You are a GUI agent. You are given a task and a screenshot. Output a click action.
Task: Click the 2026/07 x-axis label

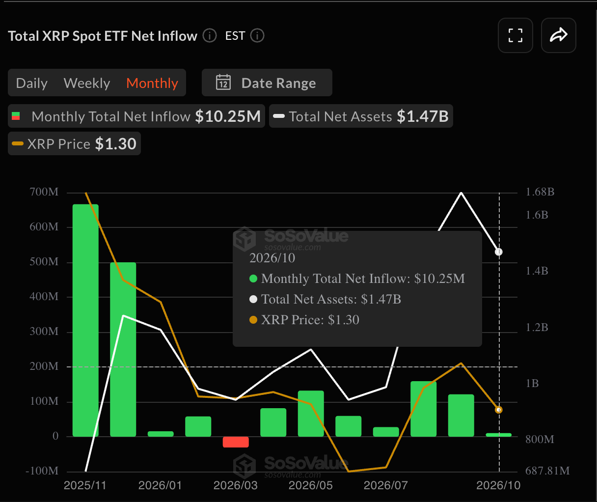pos(385,485)
